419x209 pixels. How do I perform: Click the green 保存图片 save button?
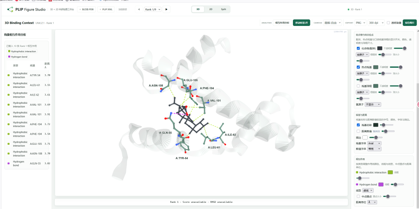pyautogui.click(x=410, y=23)
